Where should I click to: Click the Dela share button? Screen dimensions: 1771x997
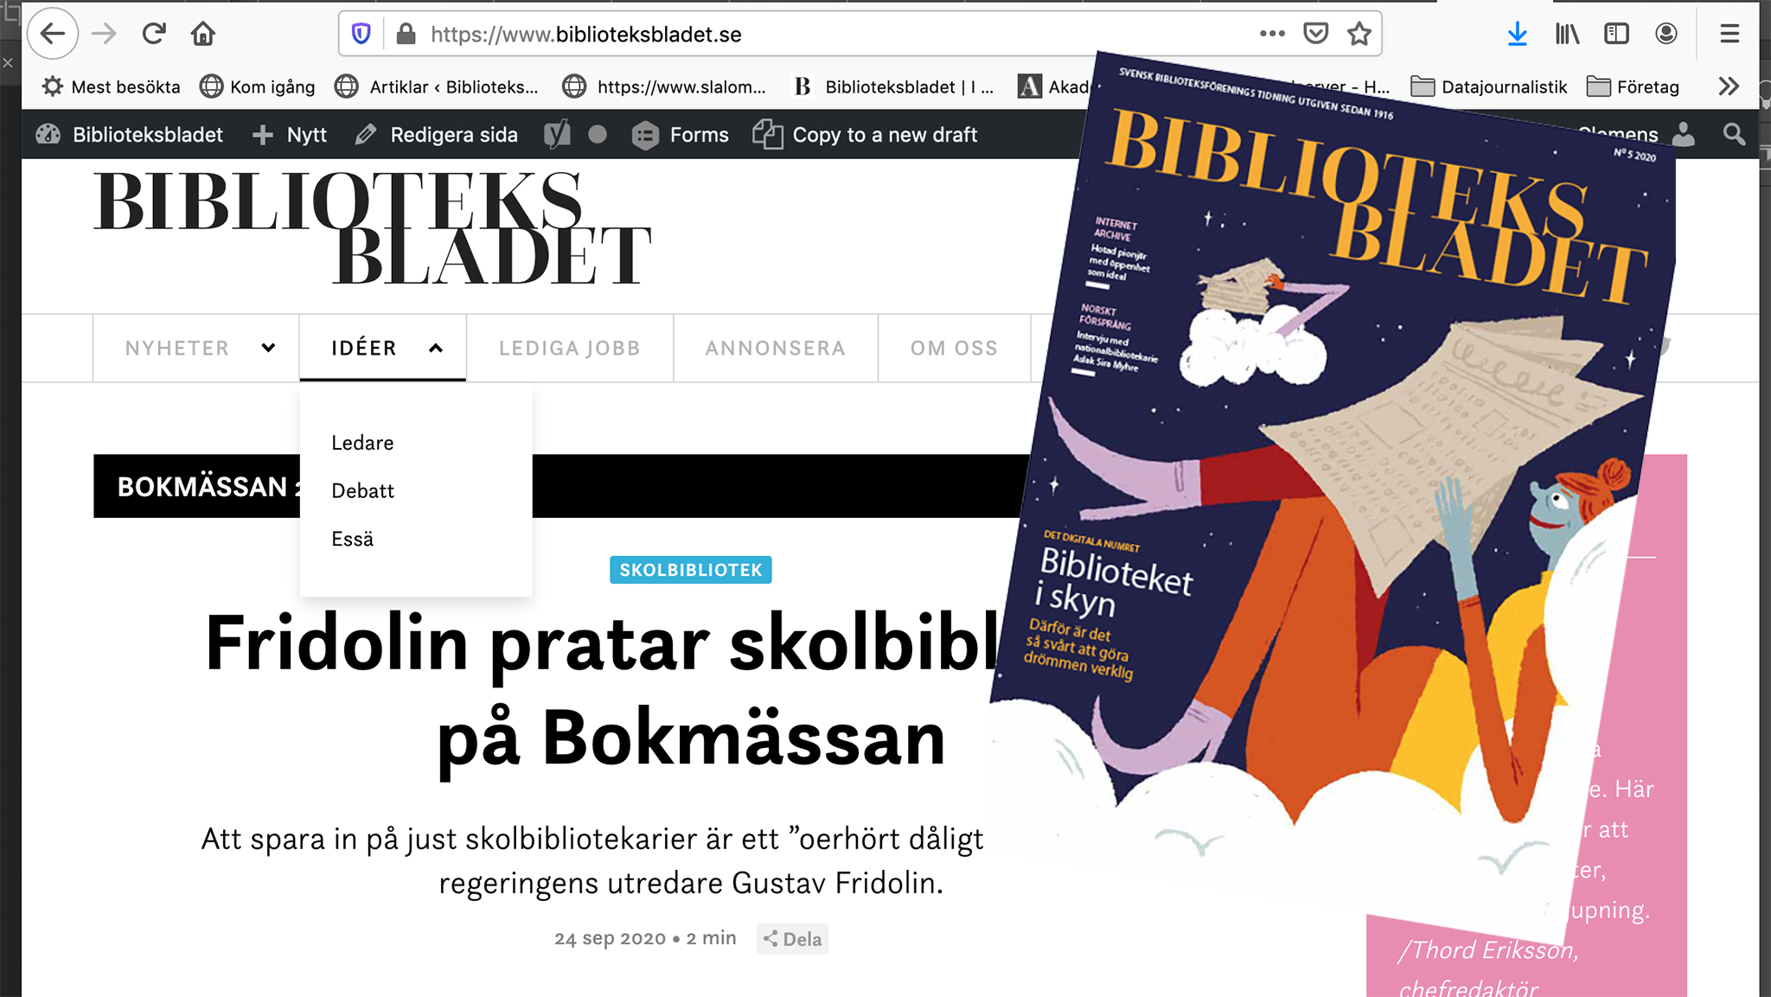(792, 939)
